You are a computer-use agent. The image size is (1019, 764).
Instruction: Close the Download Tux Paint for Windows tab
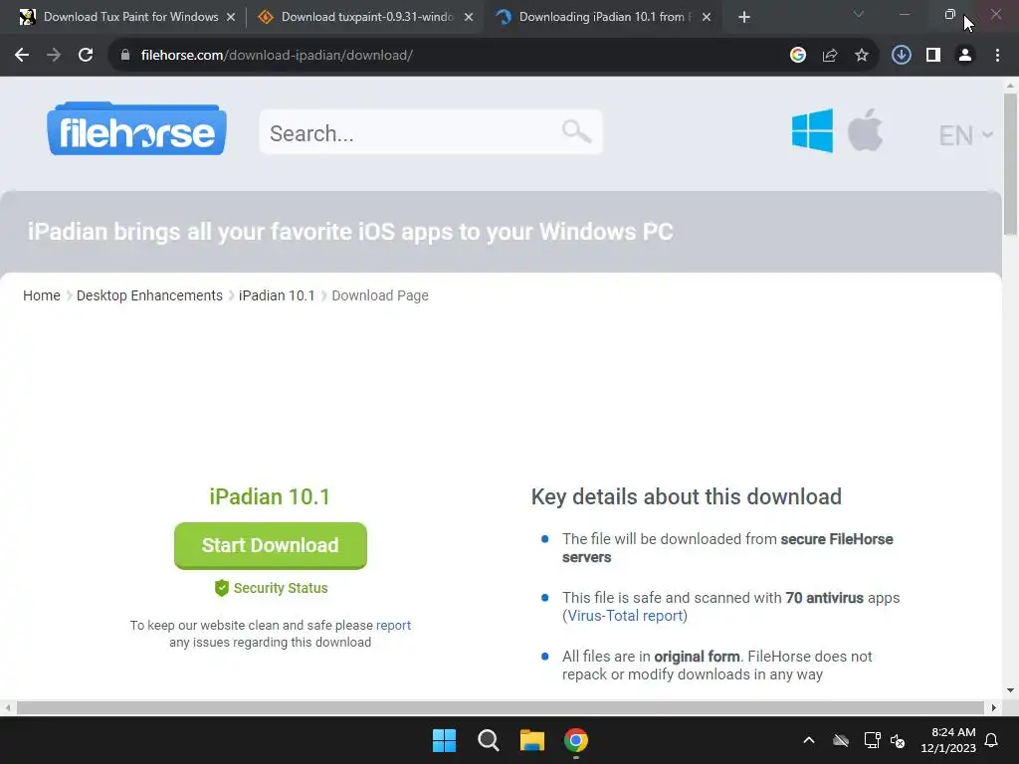pyautogui.click(x=231, y=17)
